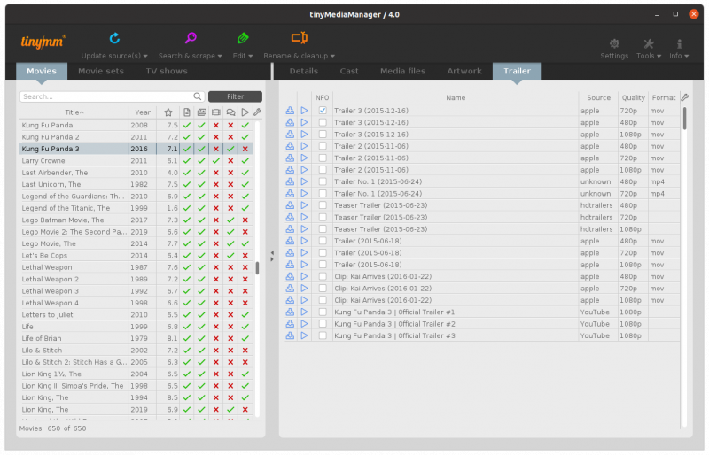Check NFO for Clip: Kai Arrives 1080p

tap(323, 300)
